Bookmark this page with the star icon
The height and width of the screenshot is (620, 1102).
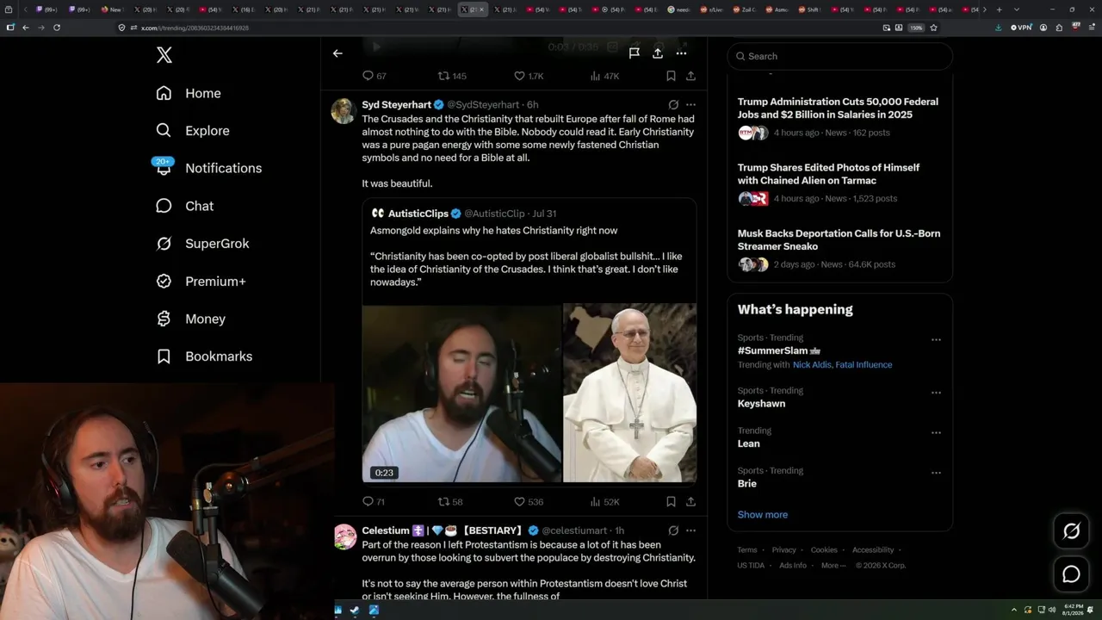[933, 28]
